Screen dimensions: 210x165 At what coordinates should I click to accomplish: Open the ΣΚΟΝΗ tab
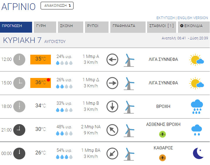point(69,26)
